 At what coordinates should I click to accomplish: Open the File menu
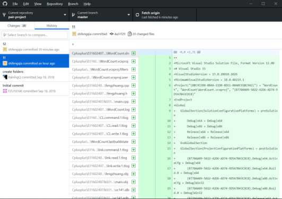pos(15,4)
